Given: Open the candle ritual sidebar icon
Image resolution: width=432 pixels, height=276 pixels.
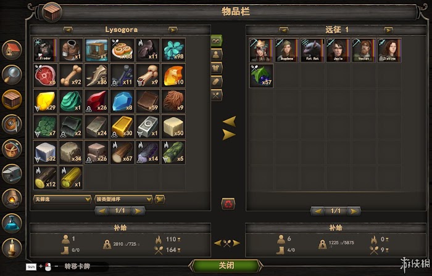Looking at the screenshot, I should point(12,248).
